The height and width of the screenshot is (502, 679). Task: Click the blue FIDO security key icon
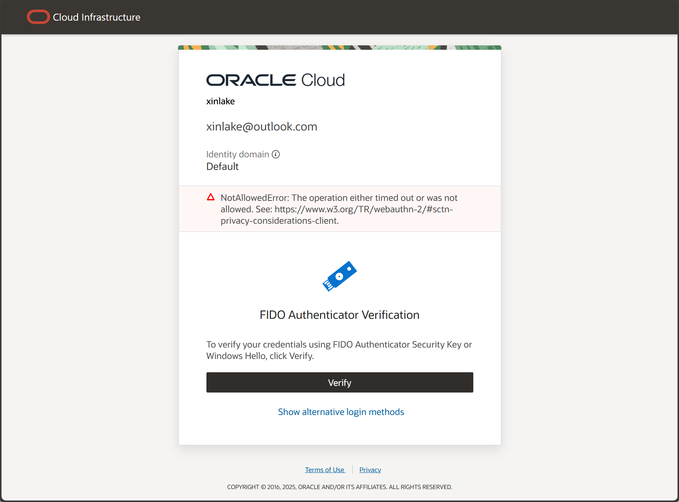[339, 276]
